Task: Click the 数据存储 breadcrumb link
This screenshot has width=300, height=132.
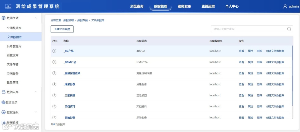Action: (x=82, y=20)
